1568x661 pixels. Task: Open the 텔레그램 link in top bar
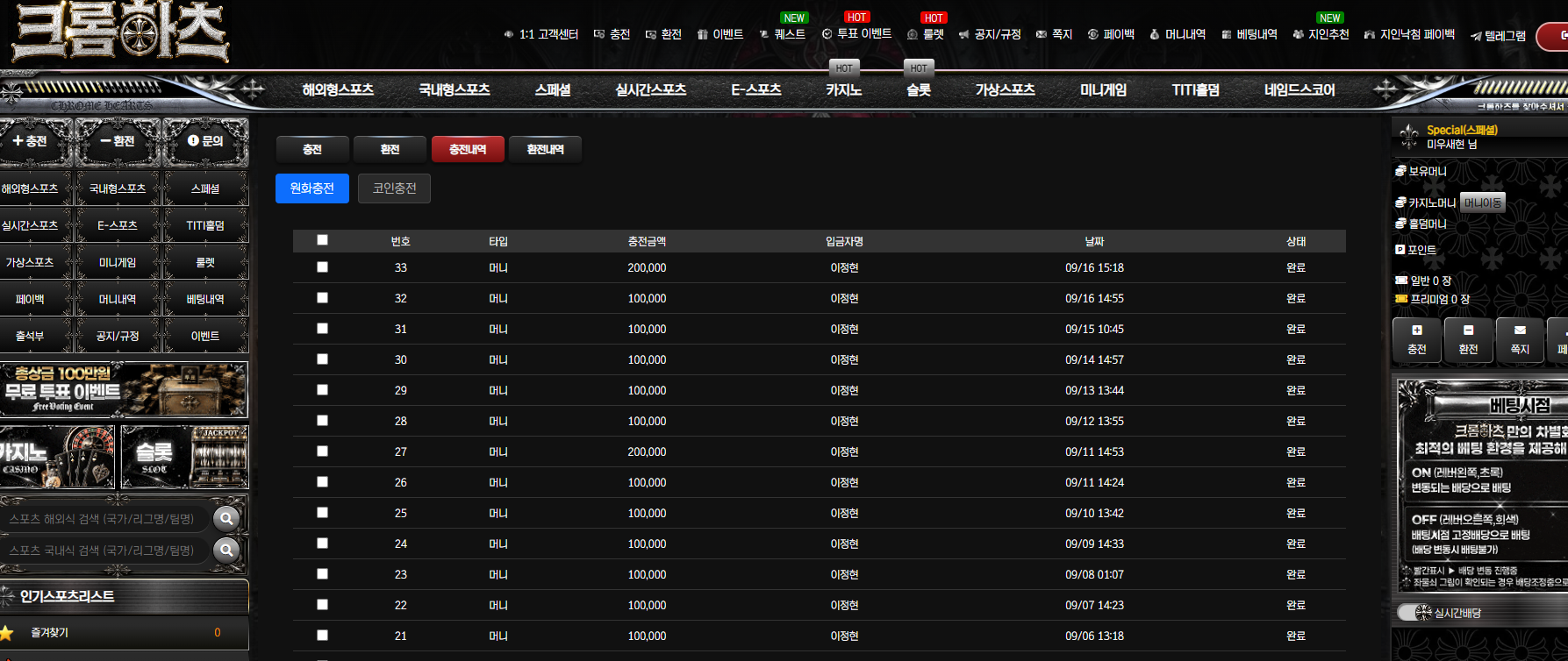tap(1498, 36)
